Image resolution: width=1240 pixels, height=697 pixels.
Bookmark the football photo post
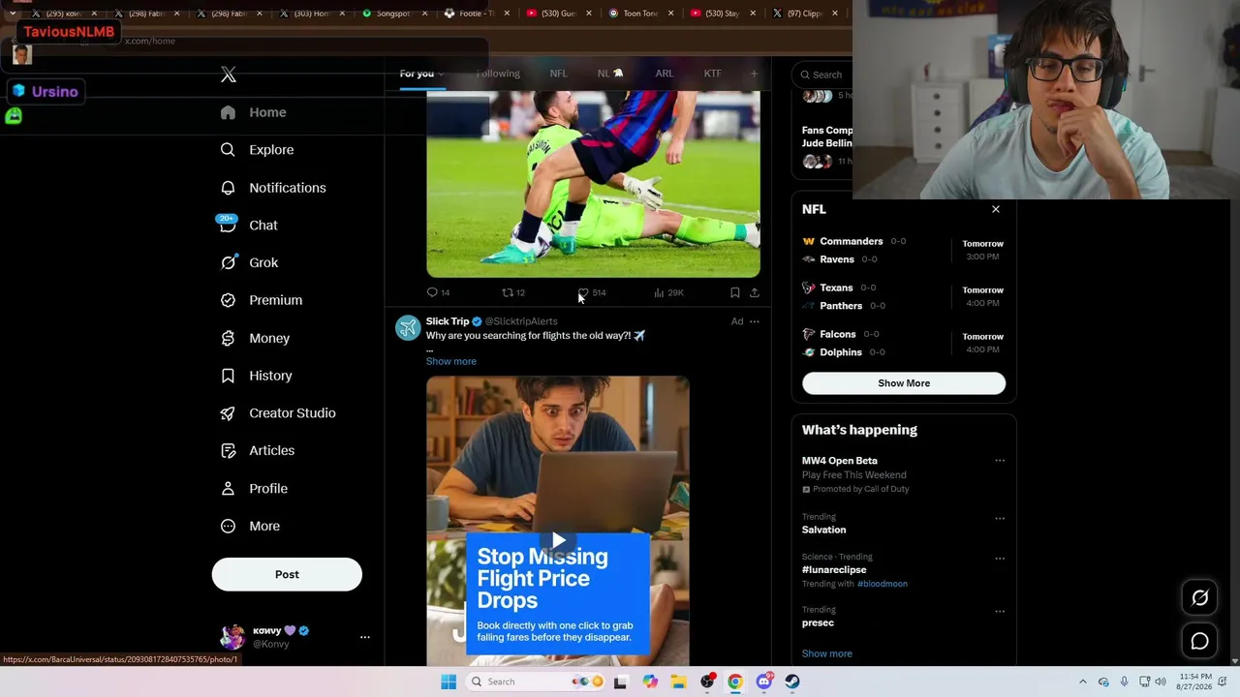point(735,292)
